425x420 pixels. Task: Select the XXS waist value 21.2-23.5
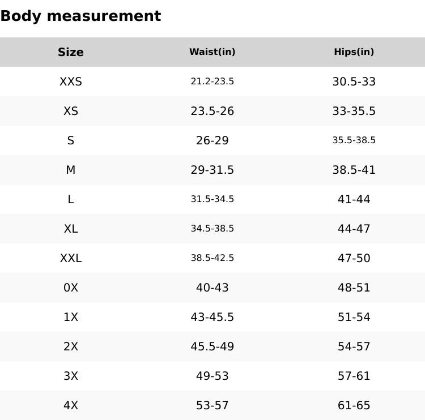click(212, 82)
